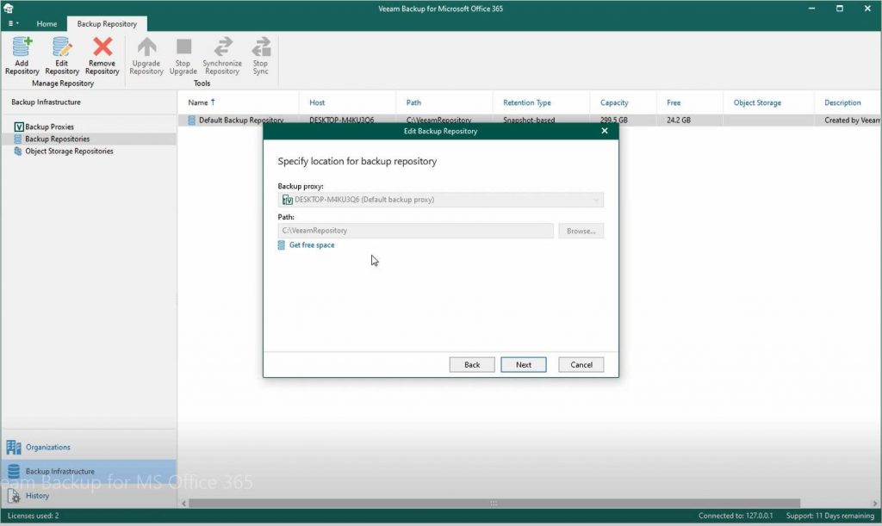Click the horizontal scrollbar thumb
The image size is (882, 526).
pyautogui.click(x=494, y=504)
